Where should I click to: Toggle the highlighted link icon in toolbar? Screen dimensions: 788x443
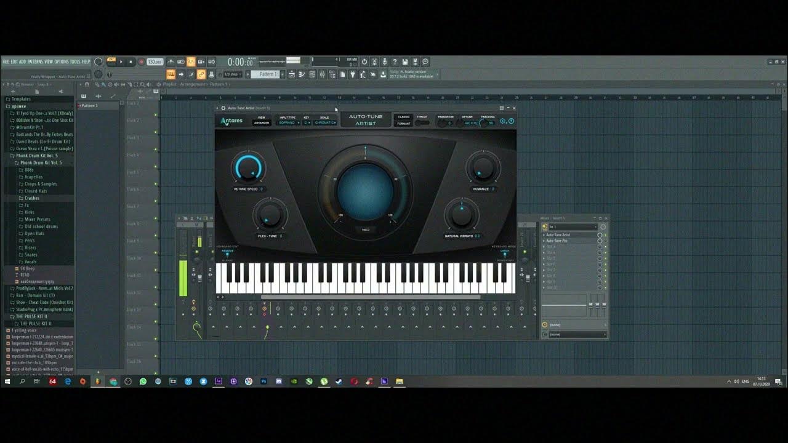(x=200, y=74)
